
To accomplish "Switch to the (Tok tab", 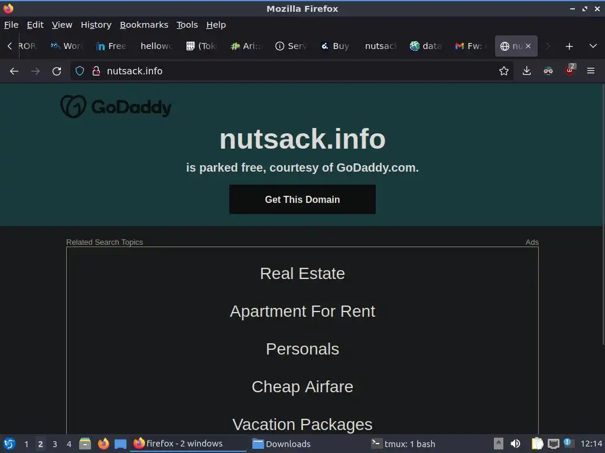I will (201, 46).
